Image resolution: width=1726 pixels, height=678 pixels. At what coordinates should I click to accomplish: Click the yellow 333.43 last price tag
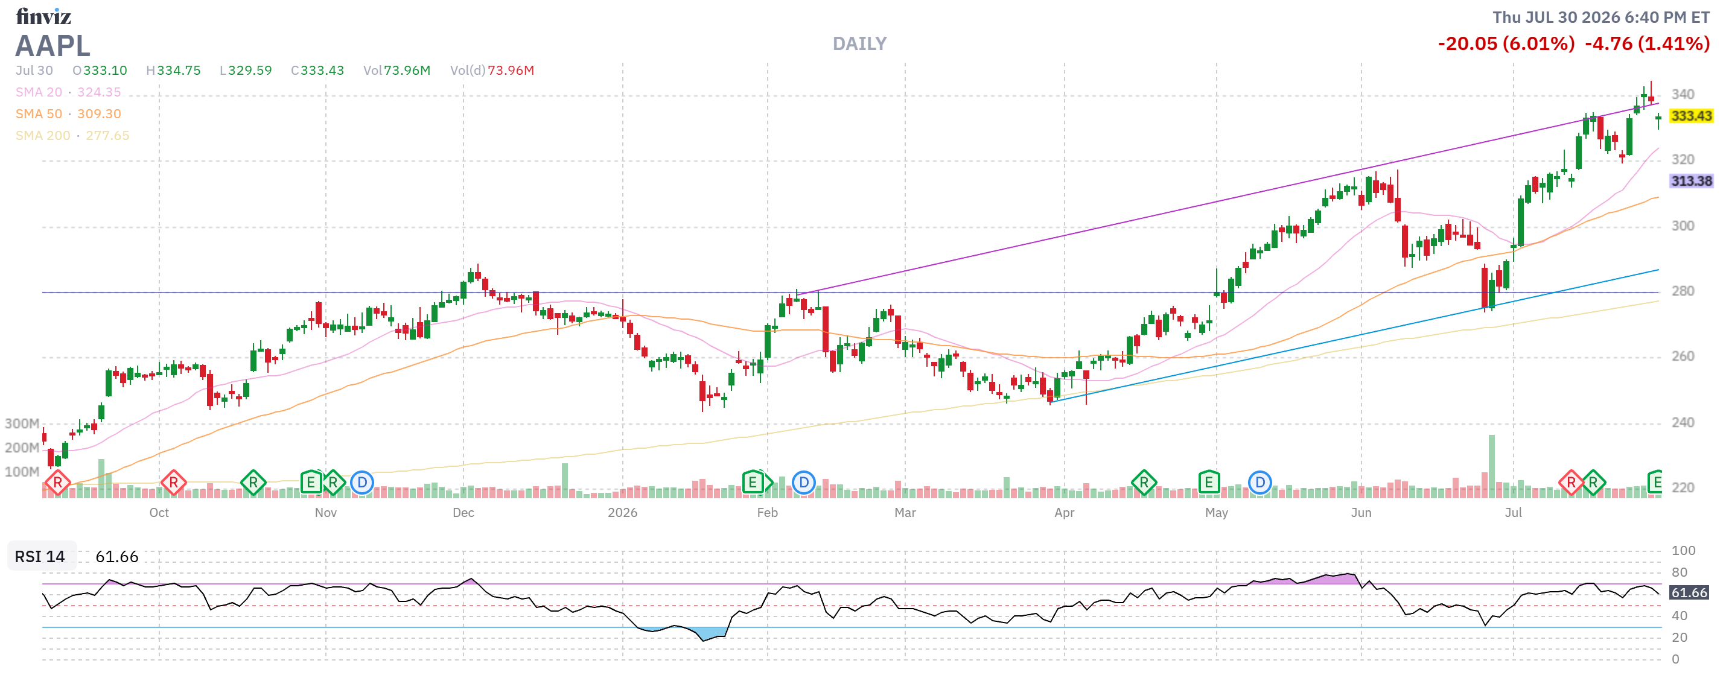coord(1691,116)
